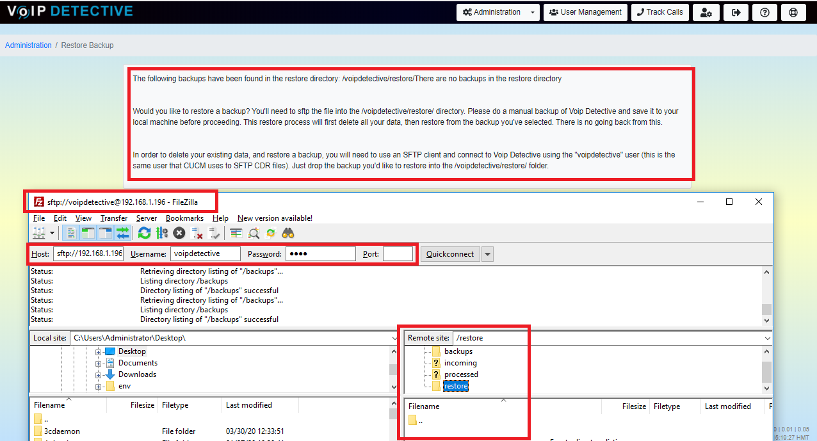Refresh the file and folder lists
The image size is (817, 441).
click(145, 233)
